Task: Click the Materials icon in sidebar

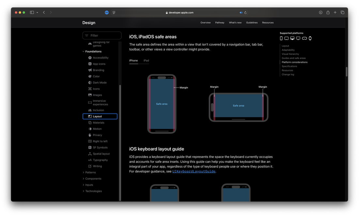Action: (x=90, y=122)
